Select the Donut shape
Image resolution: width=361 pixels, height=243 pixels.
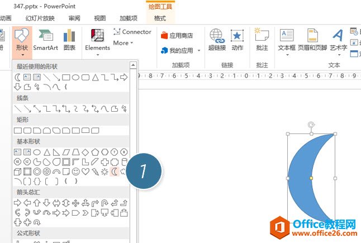[x=37, y=171]
